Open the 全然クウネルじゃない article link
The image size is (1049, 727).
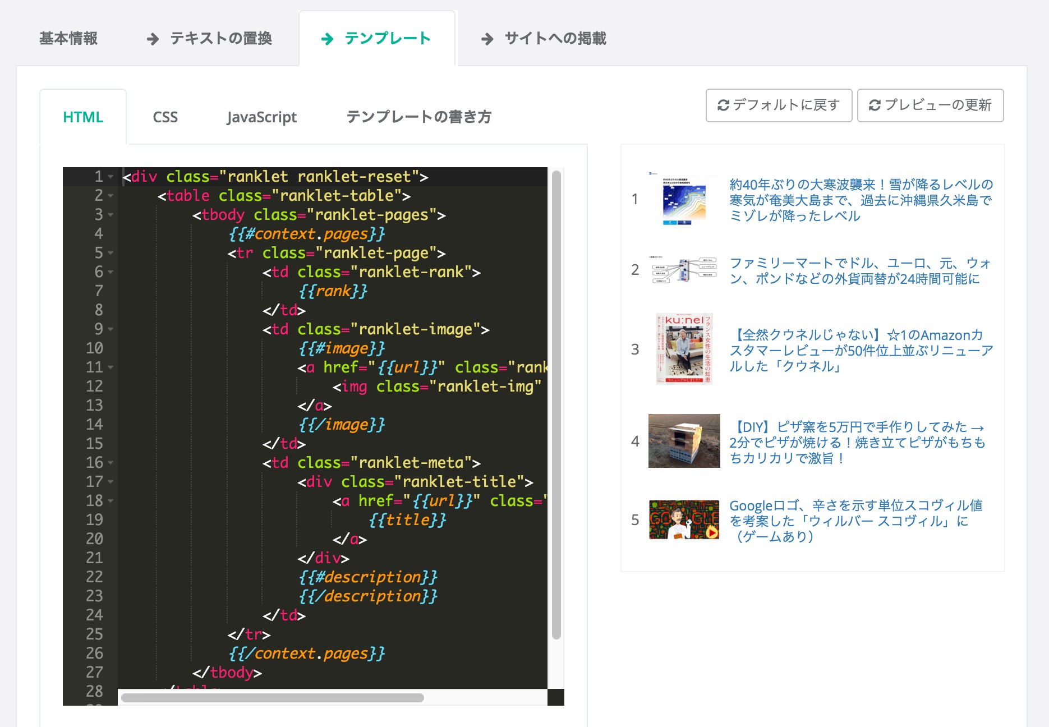point(861,351)
